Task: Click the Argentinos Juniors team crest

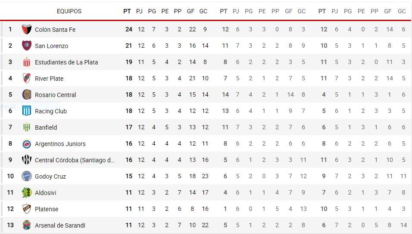Action: point(27,143)
